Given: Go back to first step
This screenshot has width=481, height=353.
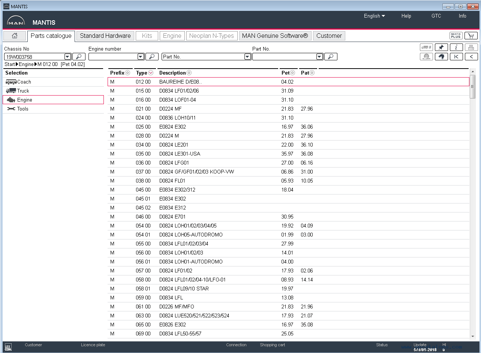Looking at the screenshot, I should click(x=456, y=57).
